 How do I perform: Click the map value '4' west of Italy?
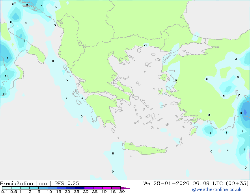[x=7, y=58]
